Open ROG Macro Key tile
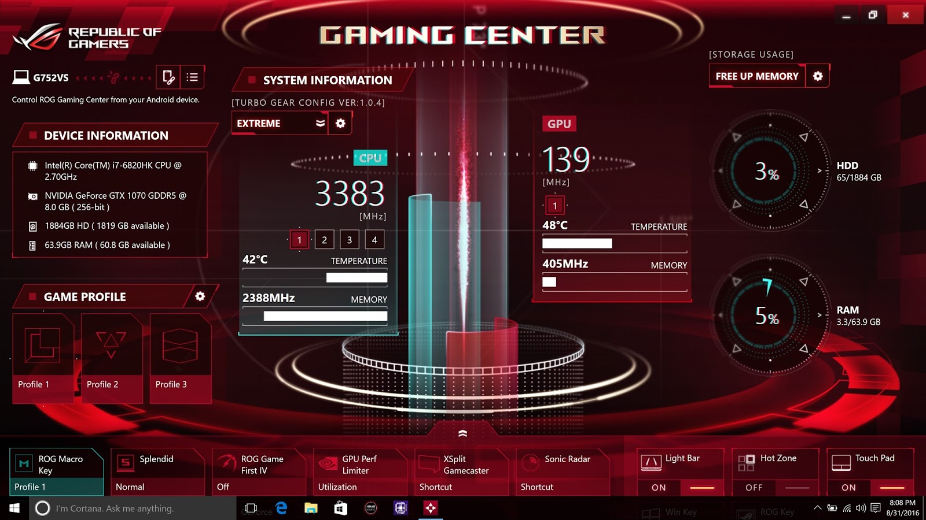Viewport: 926px width, 520px height. click(x=56, y=472)
